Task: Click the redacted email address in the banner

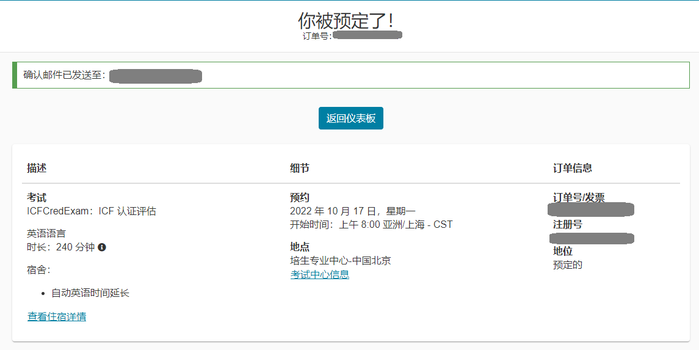Action: (x=156, y=76)
